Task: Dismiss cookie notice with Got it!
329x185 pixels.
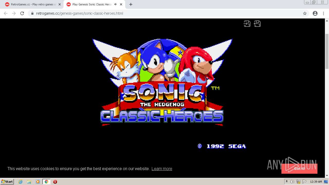Action: [299, 169]
